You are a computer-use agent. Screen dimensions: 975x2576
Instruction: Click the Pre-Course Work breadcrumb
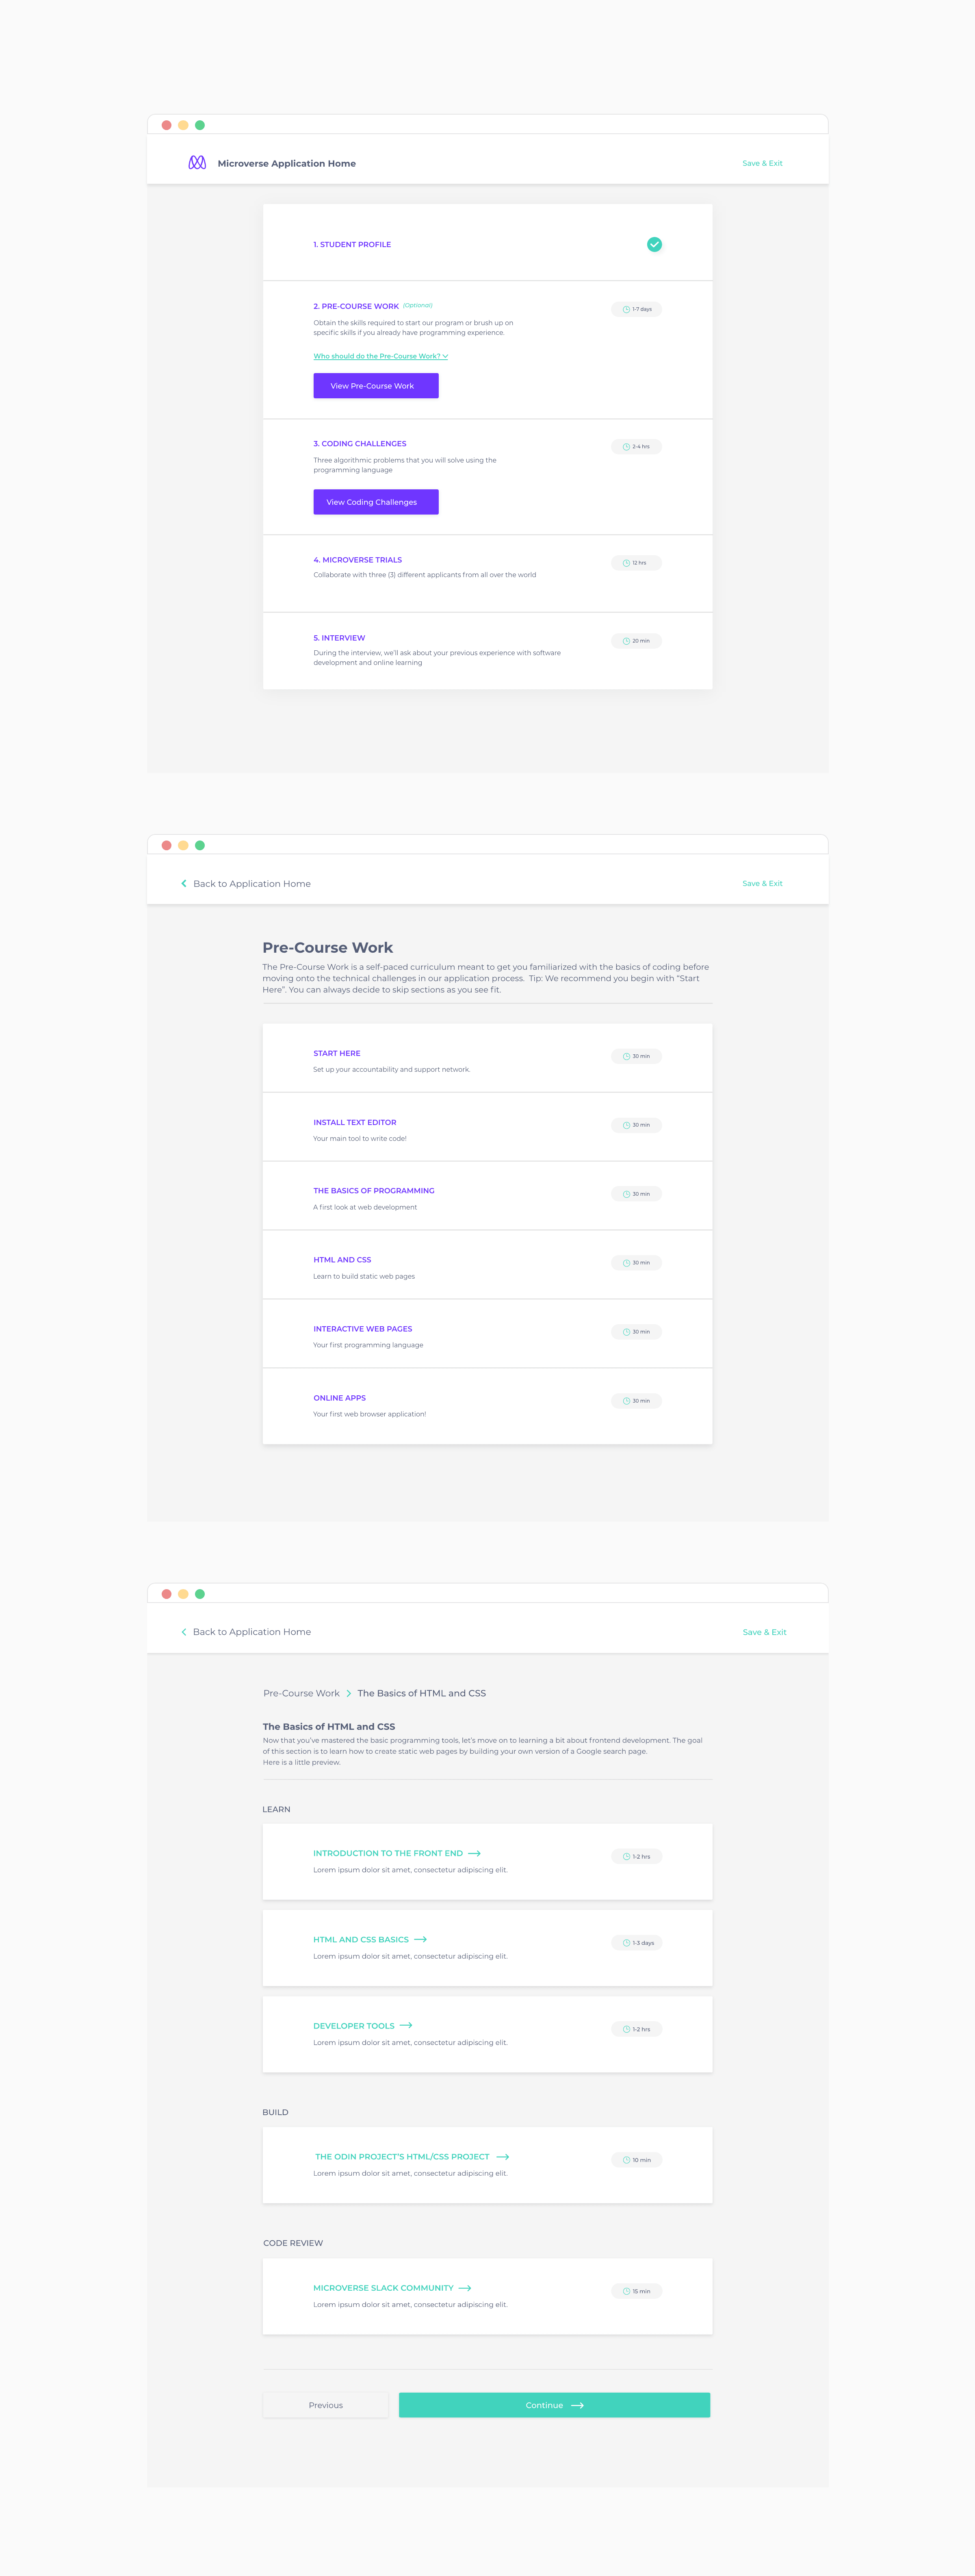click(x=301, y=1693)
